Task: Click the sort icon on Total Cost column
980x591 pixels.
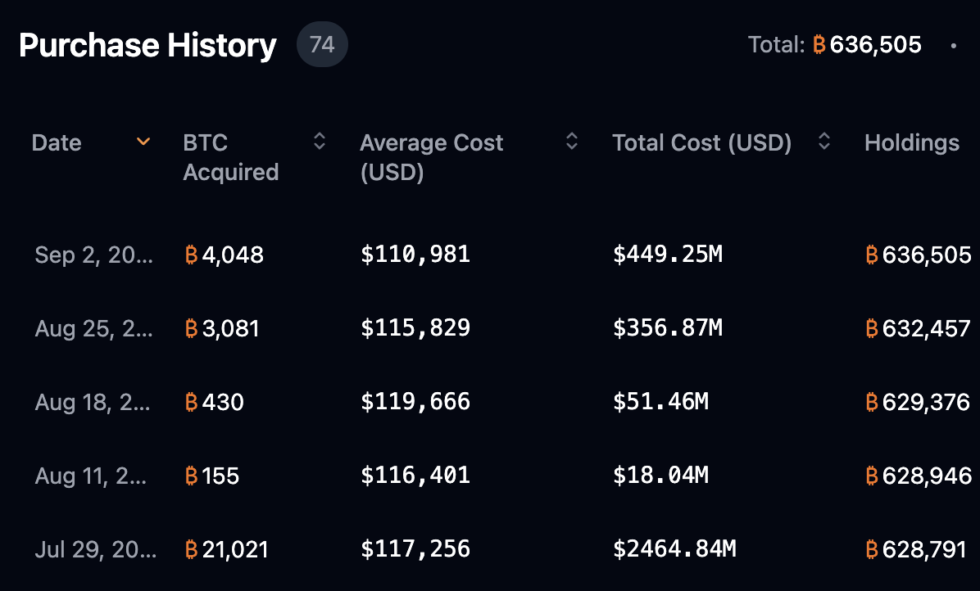Action: 823,142
